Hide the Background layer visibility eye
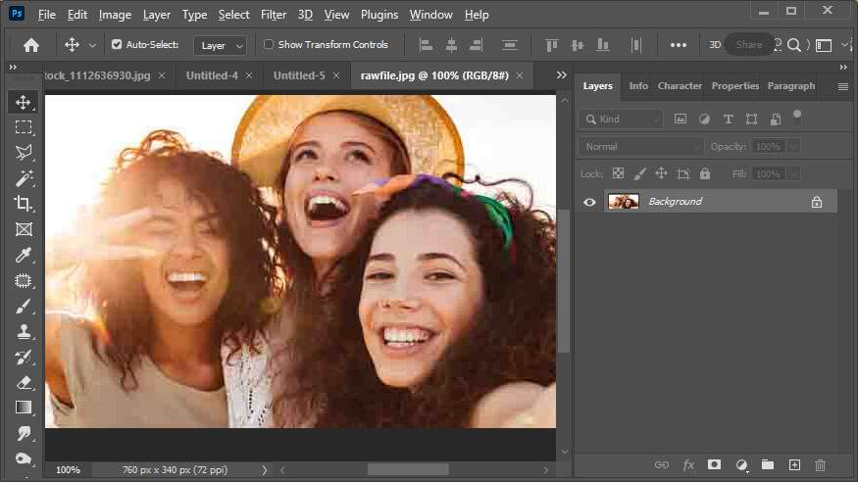Viewport: 858px width, 482px height. click(x=589, y=202)
